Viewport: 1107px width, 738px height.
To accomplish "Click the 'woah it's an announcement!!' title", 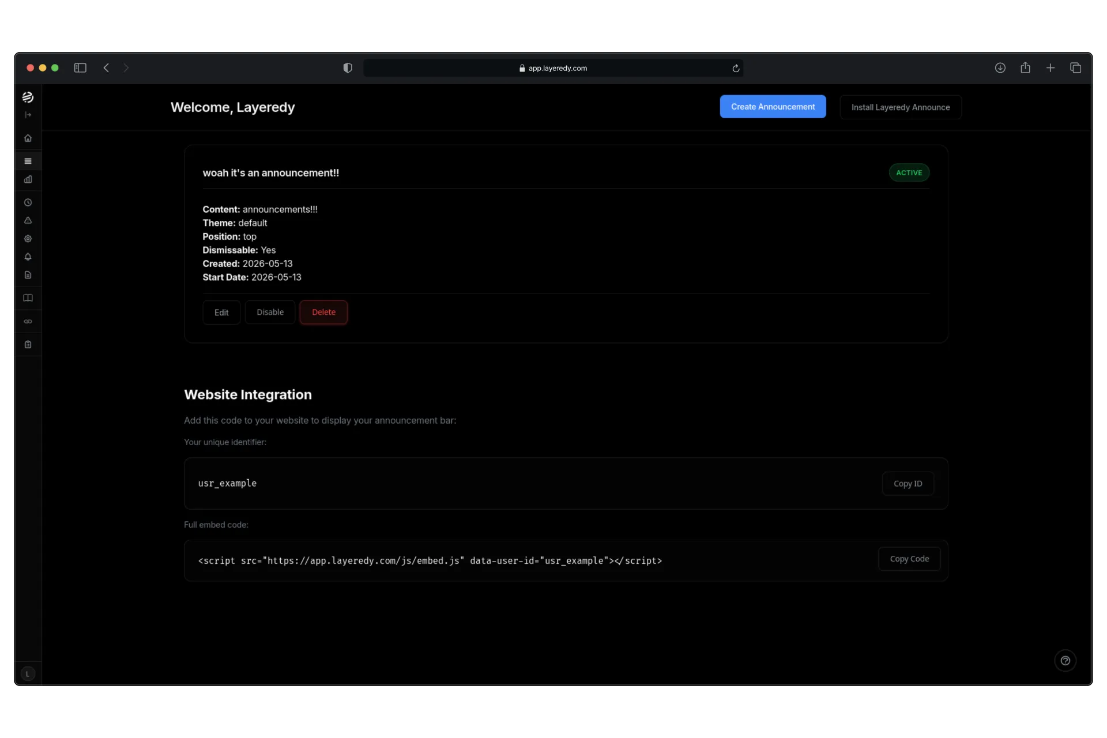I will click(x=270, y=173).
